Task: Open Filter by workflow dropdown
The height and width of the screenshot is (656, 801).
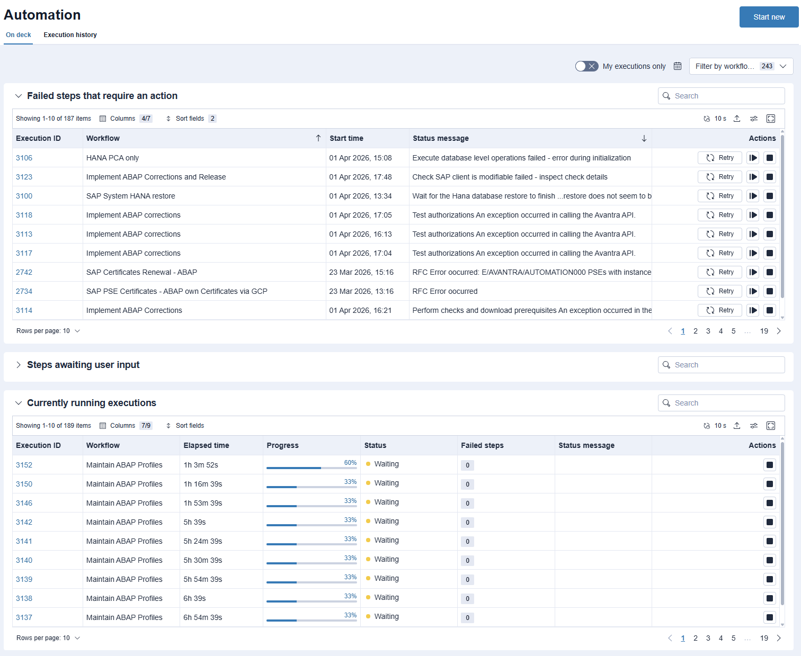Action: (x=741, y=66)
